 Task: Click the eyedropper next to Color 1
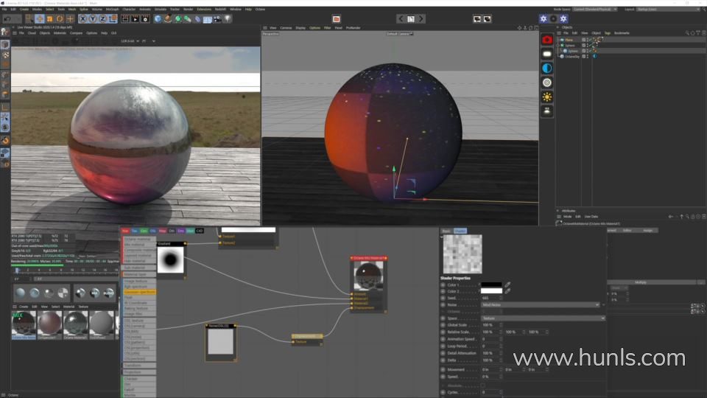click(507, 284)
